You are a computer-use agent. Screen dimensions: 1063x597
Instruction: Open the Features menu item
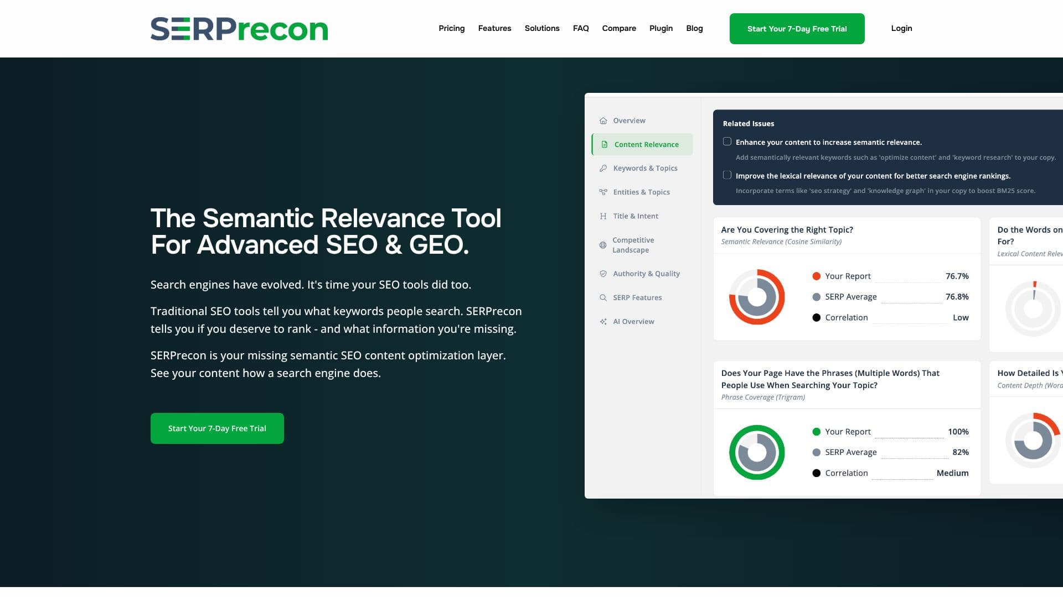pyautogui.click(x=494, y=28)
